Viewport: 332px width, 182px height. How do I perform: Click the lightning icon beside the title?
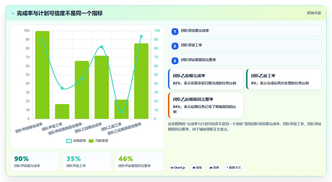pos(13,13)
